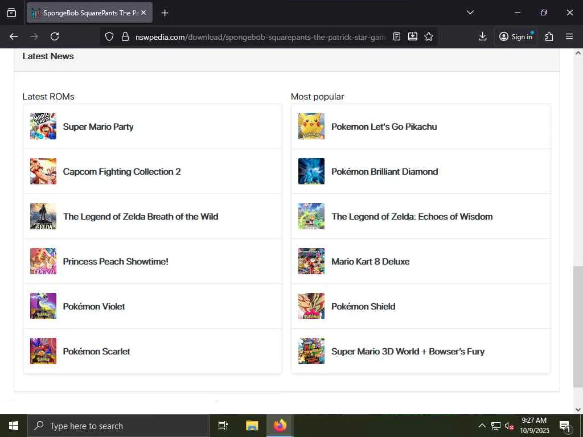This screenshot has width=583, height=437.
Task: Open Pokémon Violet link
Action: tap(94, 307)
